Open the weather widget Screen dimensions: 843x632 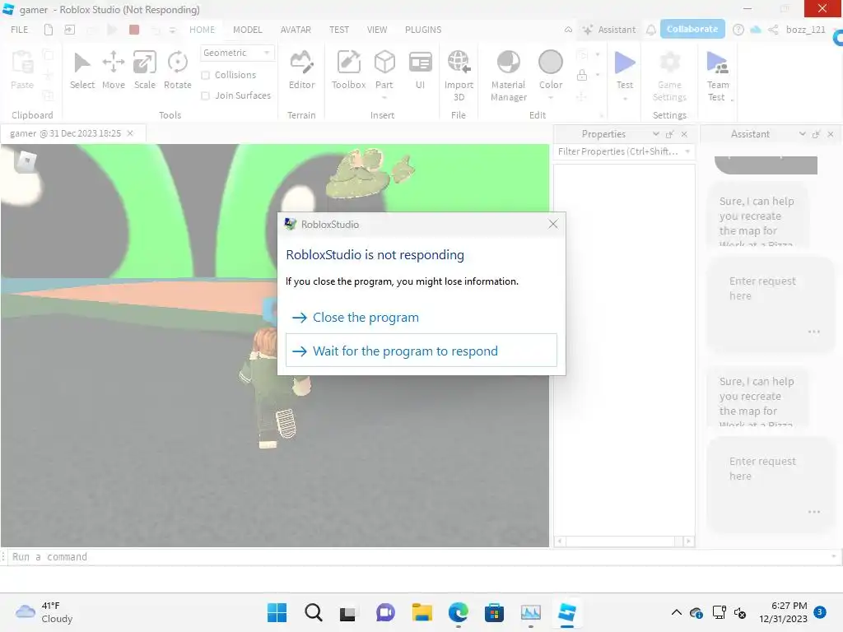[44, 612]
